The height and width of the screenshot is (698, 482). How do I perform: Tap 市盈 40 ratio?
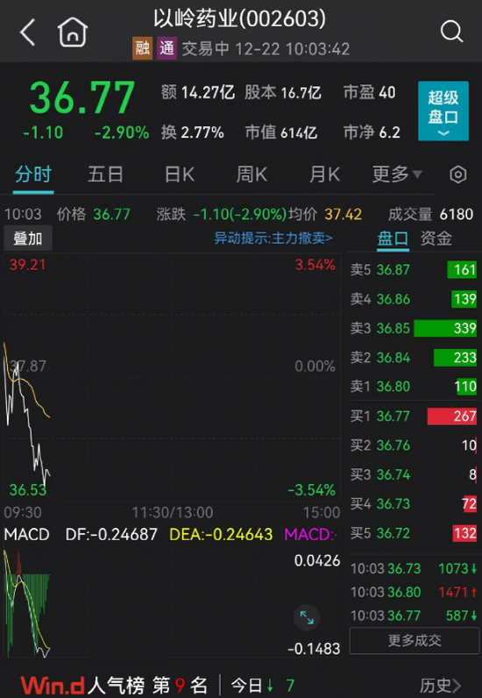(x=369, y=93)
